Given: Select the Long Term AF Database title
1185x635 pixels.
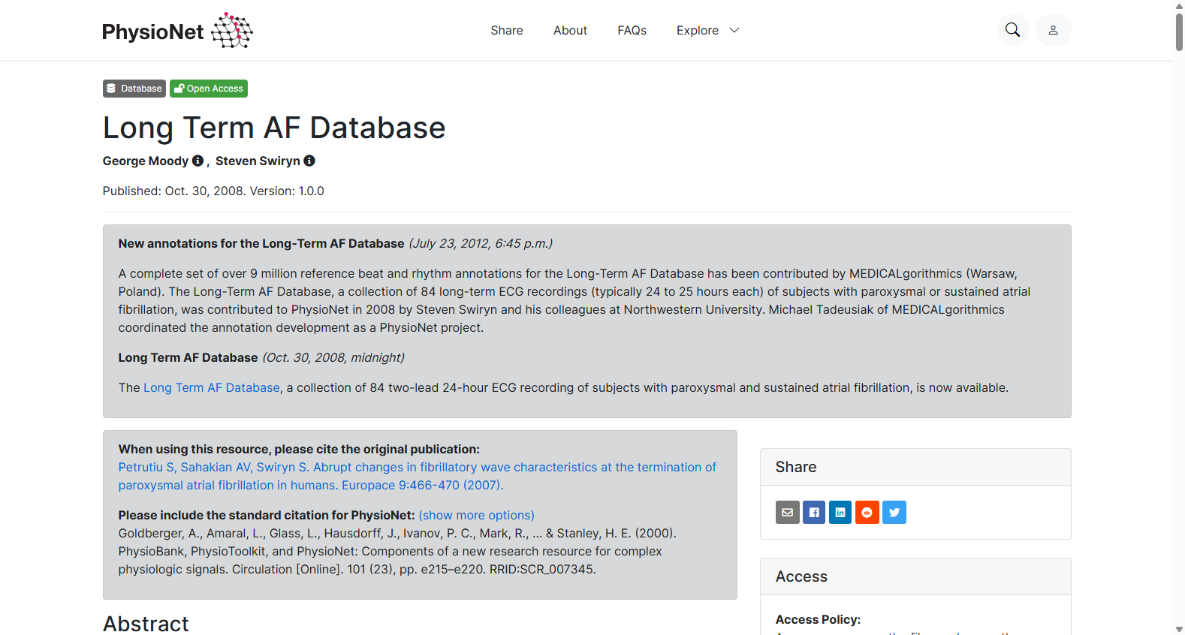Looking at the screenshot, I should click(x=274, y=128).
